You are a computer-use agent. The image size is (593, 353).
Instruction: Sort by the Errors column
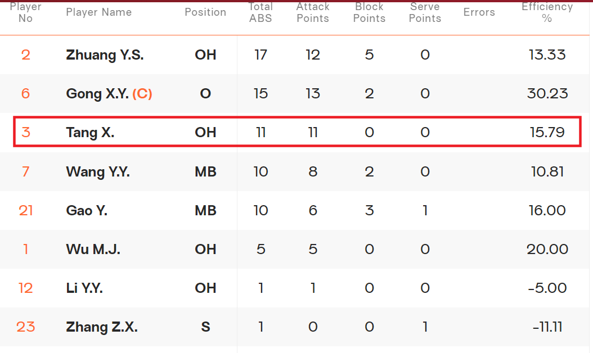[x=479, y=12]
